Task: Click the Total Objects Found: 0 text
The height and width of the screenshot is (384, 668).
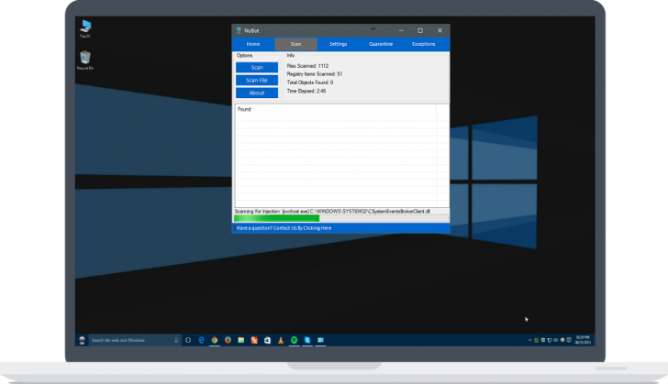Action: point(310,82)
